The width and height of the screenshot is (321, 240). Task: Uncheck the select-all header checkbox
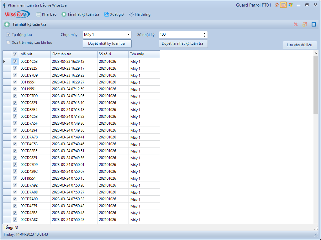click(x=15, y=54)
